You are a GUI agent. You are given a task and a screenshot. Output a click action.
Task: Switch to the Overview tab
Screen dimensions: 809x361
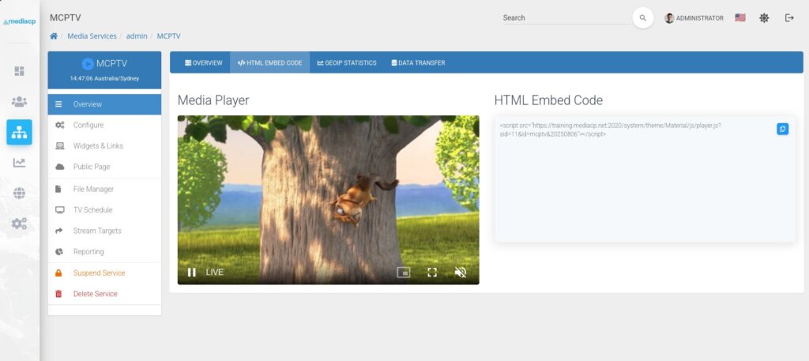pyautogui.click(x=203, y=63)
